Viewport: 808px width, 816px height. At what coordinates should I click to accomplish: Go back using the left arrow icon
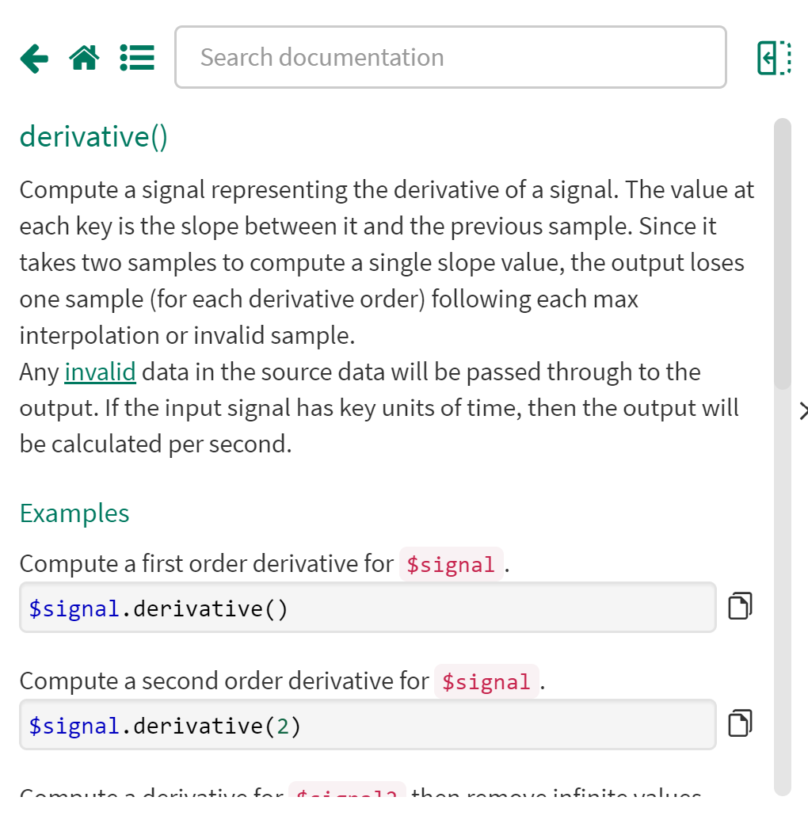click(34, 58)
